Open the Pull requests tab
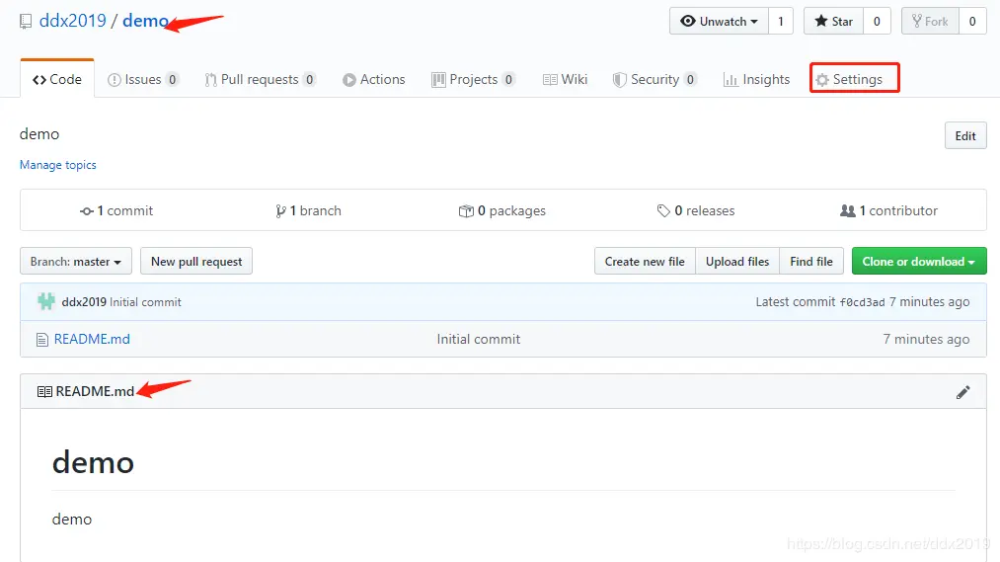 260,79
